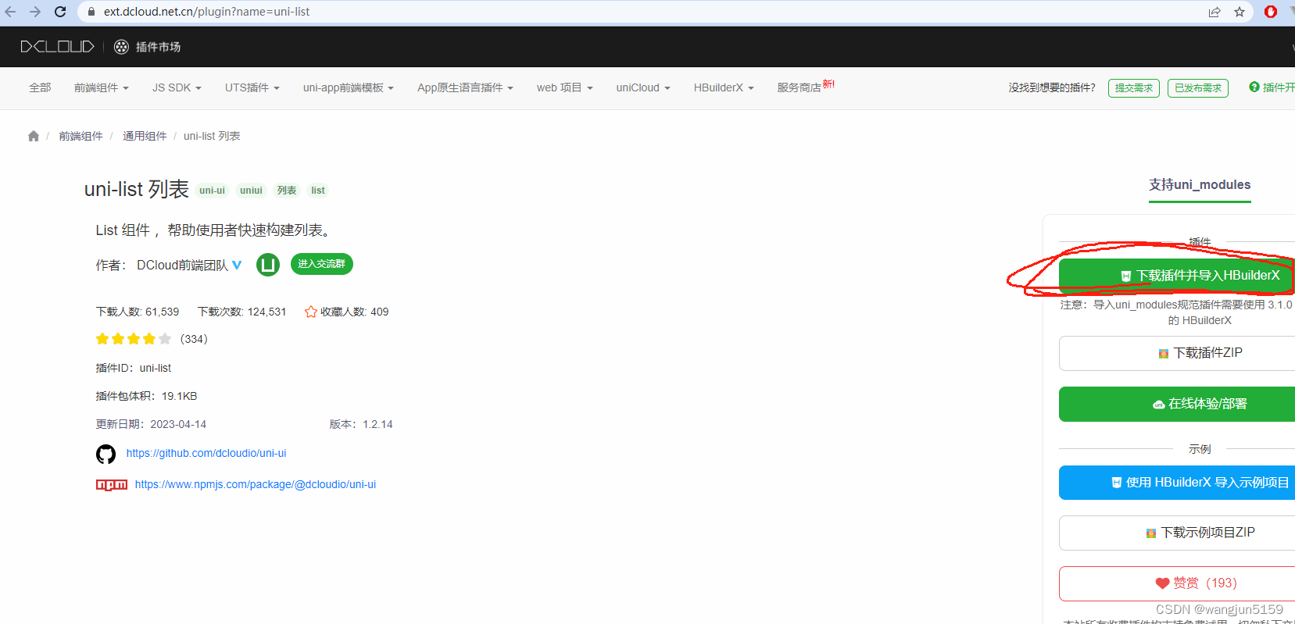
Task: Click the 前端组件 breadcrumb link
Action: (x=81, y=136)
